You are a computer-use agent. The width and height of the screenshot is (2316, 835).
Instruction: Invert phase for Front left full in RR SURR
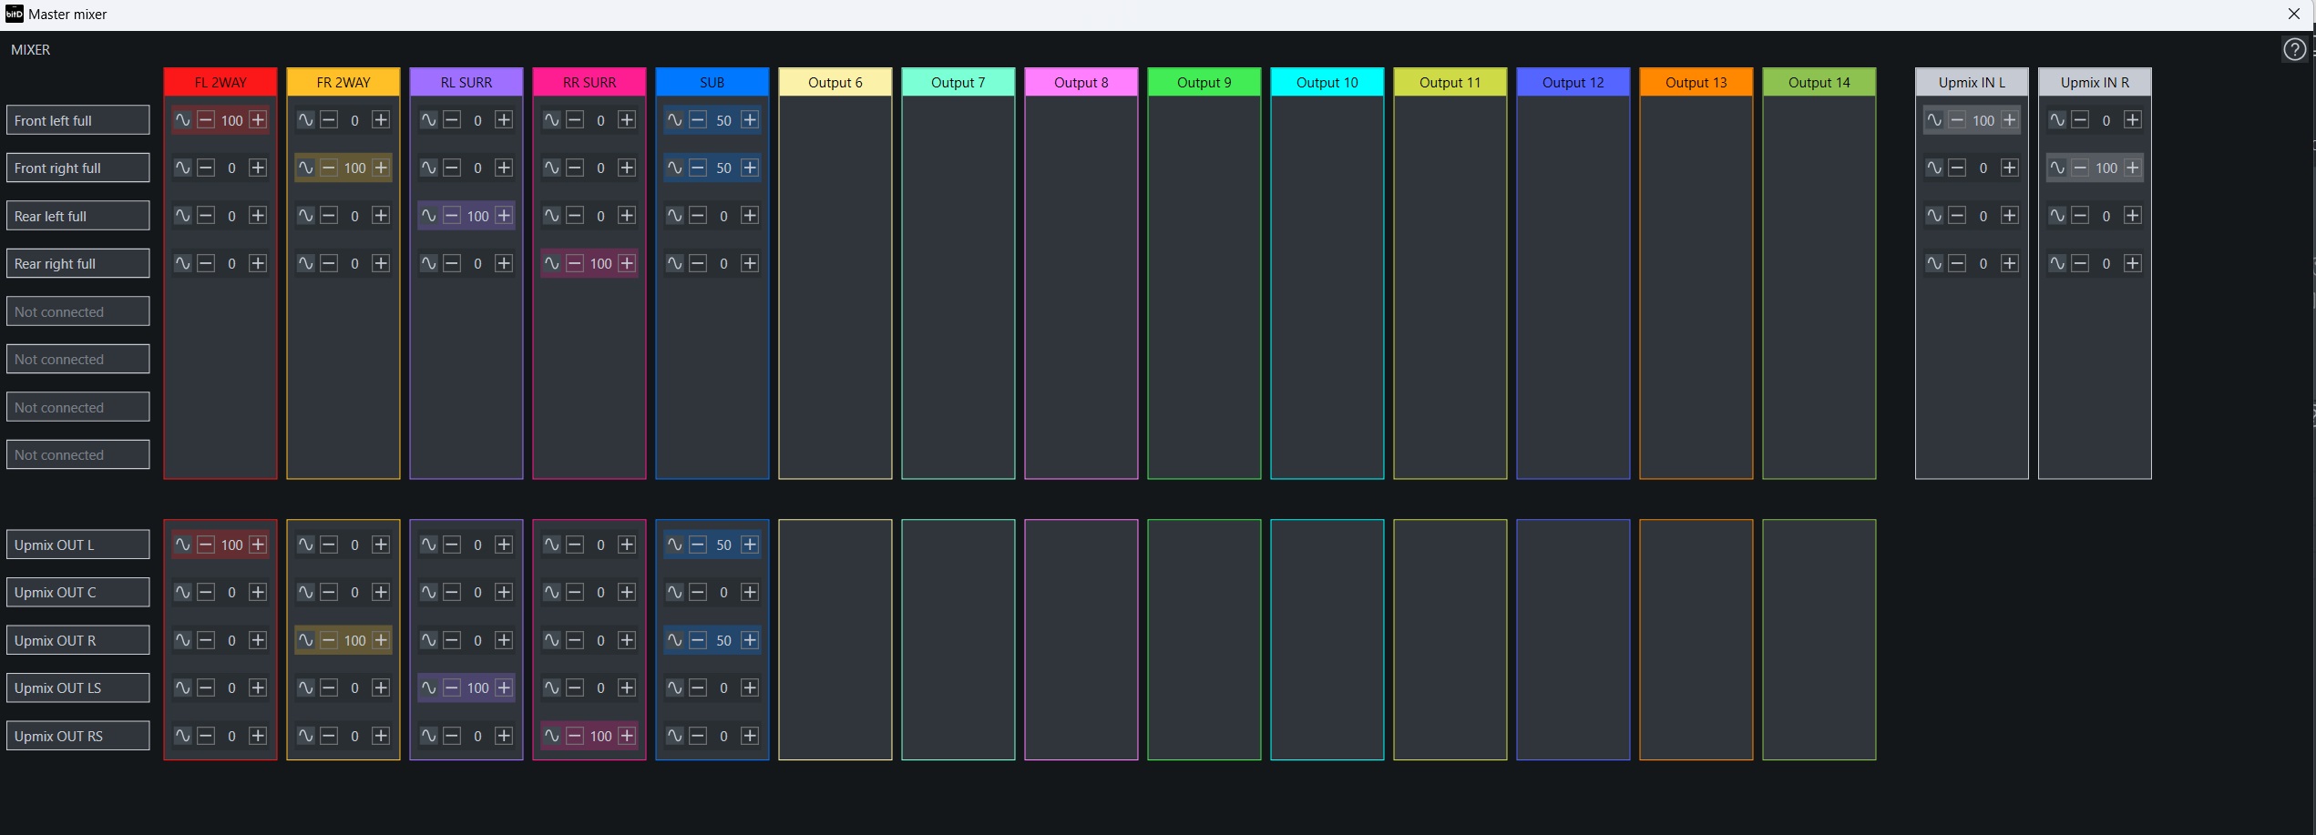click(552, 120)
